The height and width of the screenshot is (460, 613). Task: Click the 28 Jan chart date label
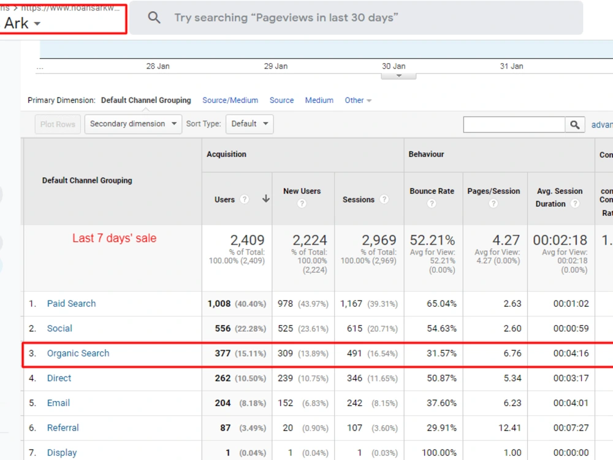pyautogui.click(x=158, y=66)
